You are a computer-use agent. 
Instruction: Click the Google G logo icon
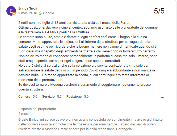(40, 13)
